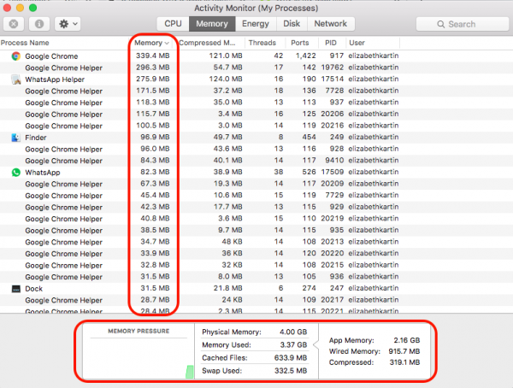Click PID 20220 cell
Image resolution: width=513 pixels, height=388 pixels.
tap(332, 253)
